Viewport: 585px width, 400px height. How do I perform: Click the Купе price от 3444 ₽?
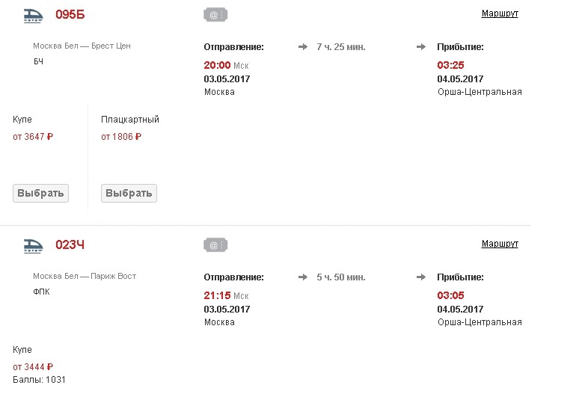tap(33, 367)
